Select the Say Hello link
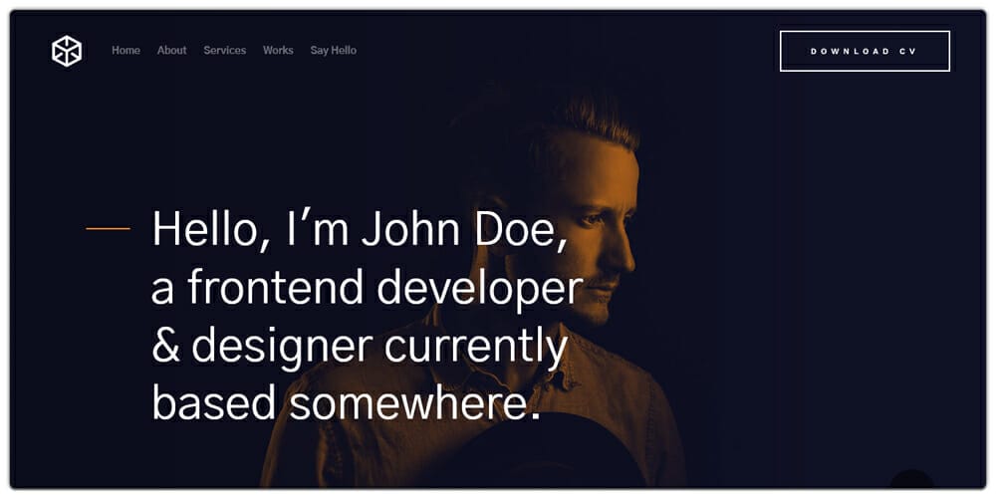 pos(334,50)
